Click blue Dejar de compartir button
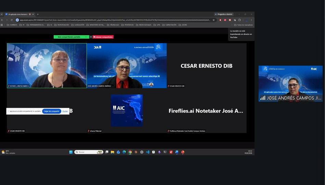Image resolution: width=325 pixels, height=185 pixels. click(x=52, y=111)
